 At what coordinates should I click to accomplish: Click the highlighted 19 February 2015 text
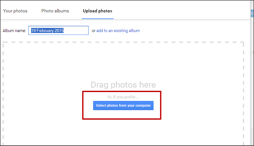(47, 30)
